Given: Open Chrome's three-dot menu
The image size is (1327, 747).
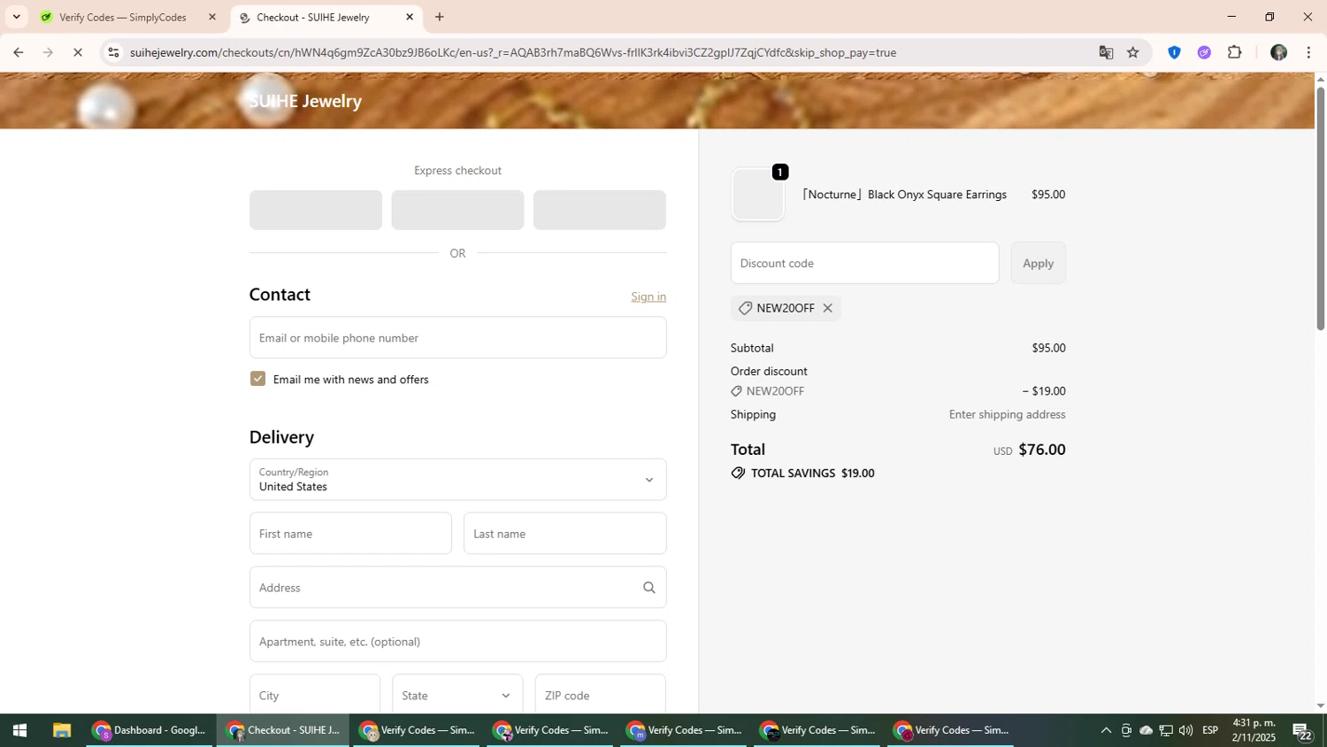Looking at the screenshot, I should 1308,52.
